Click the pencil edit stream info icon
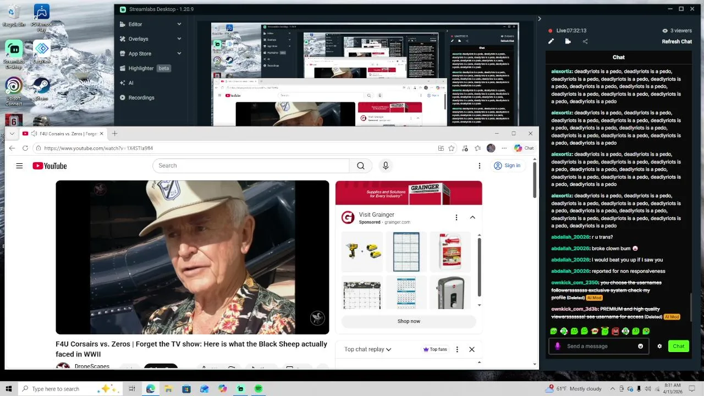This screenshot has width=704, height=396. (551, 41)
